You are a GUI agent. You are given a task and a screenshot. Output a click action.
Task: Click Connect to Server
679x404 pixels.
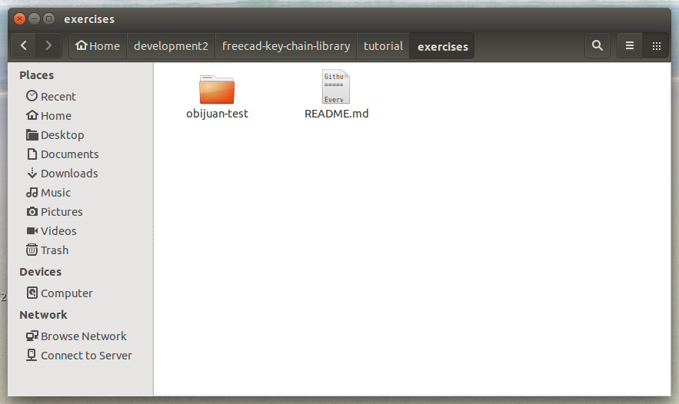pyautogui.click(x=86, y=356)
